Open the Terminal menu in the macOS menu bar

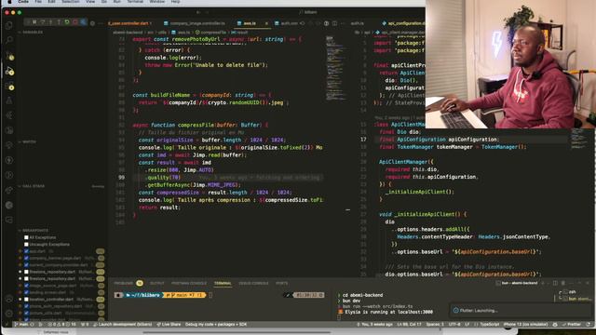[x=135, y=2]
